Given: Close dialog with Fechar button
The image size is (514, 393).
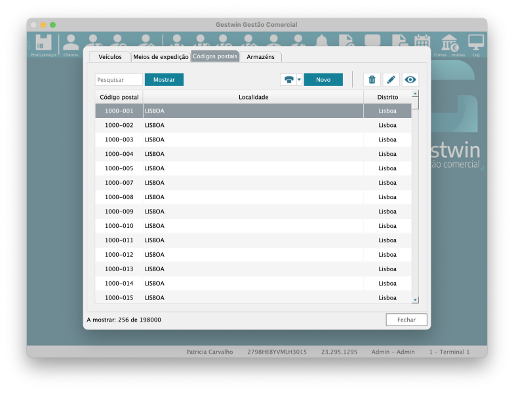Looking at the screenshot, I should point(406,320).
